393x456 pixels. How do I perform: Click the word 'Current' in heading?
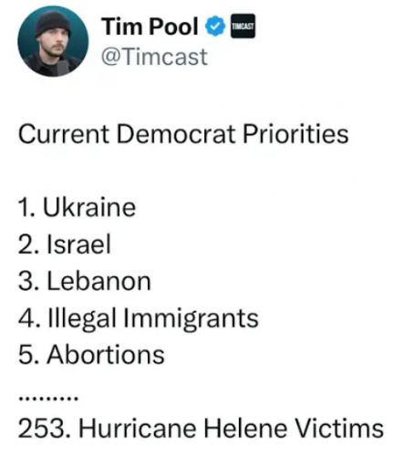(x=64, y=134)
